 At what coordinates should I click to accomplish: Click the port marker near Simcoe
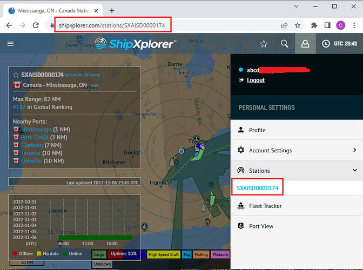(144, 227)
